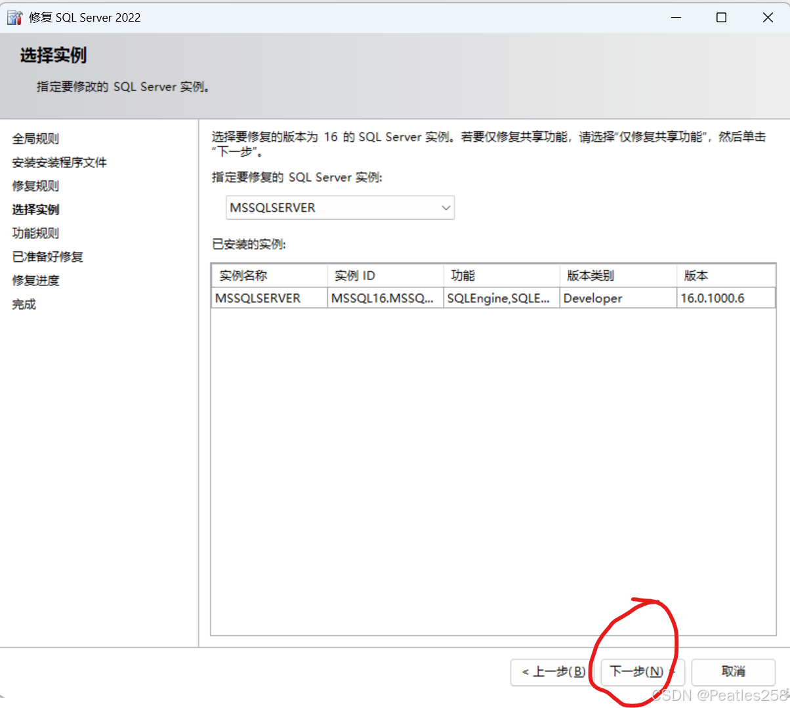This screenshot has height=708, width=790.
Task: Select 功能规则 step in sidebar
Action: point(35,233)
